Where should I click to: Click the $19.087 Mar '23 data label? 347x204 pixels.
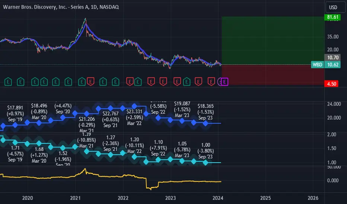pyautogui.click(x=182, y=109)
